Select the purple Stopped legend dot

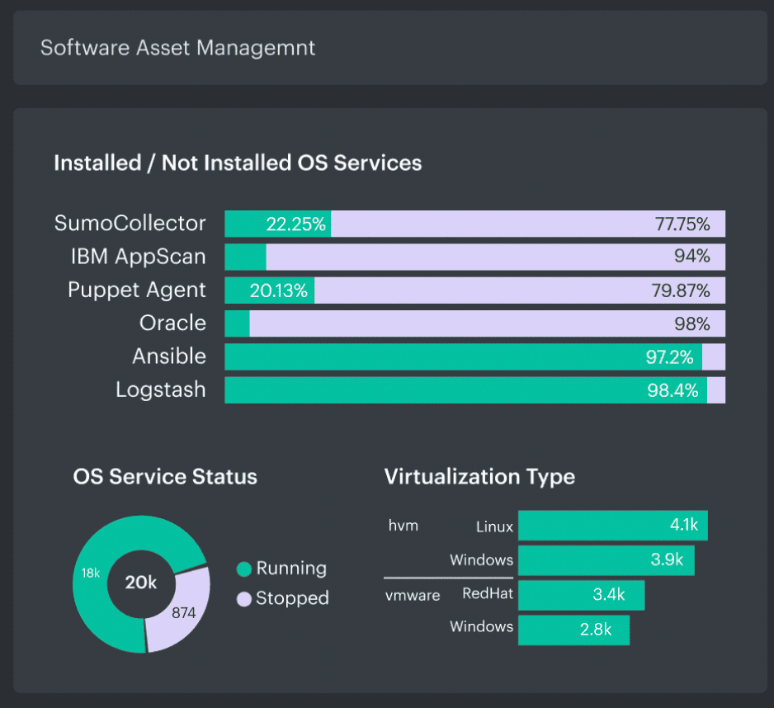coord(243,599)
